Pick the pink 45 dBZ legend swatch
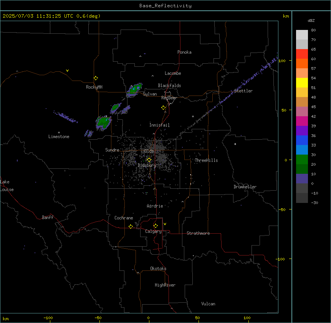331x323 pixels. click(x=302, y=111)
